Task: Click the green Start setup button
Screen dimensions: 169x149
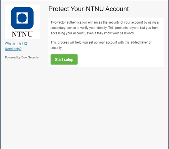Action: 64,59
